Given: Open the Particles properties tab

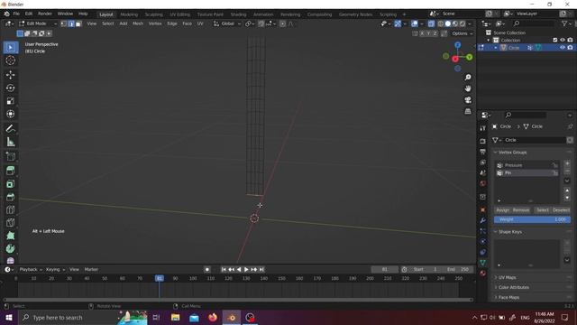Looking at the screenshot, I should coord(483,231).
